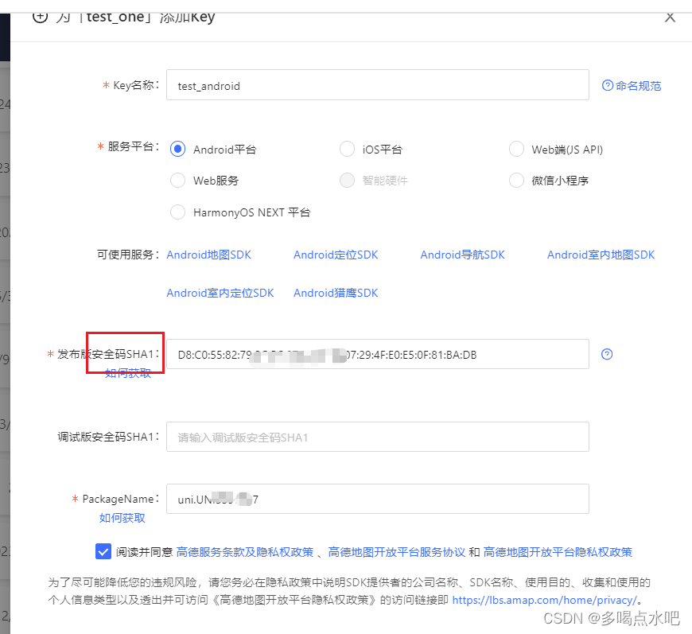692x634 pixels.
Task: Select the 智能硬件 radio button
Action: click(347, 180)
